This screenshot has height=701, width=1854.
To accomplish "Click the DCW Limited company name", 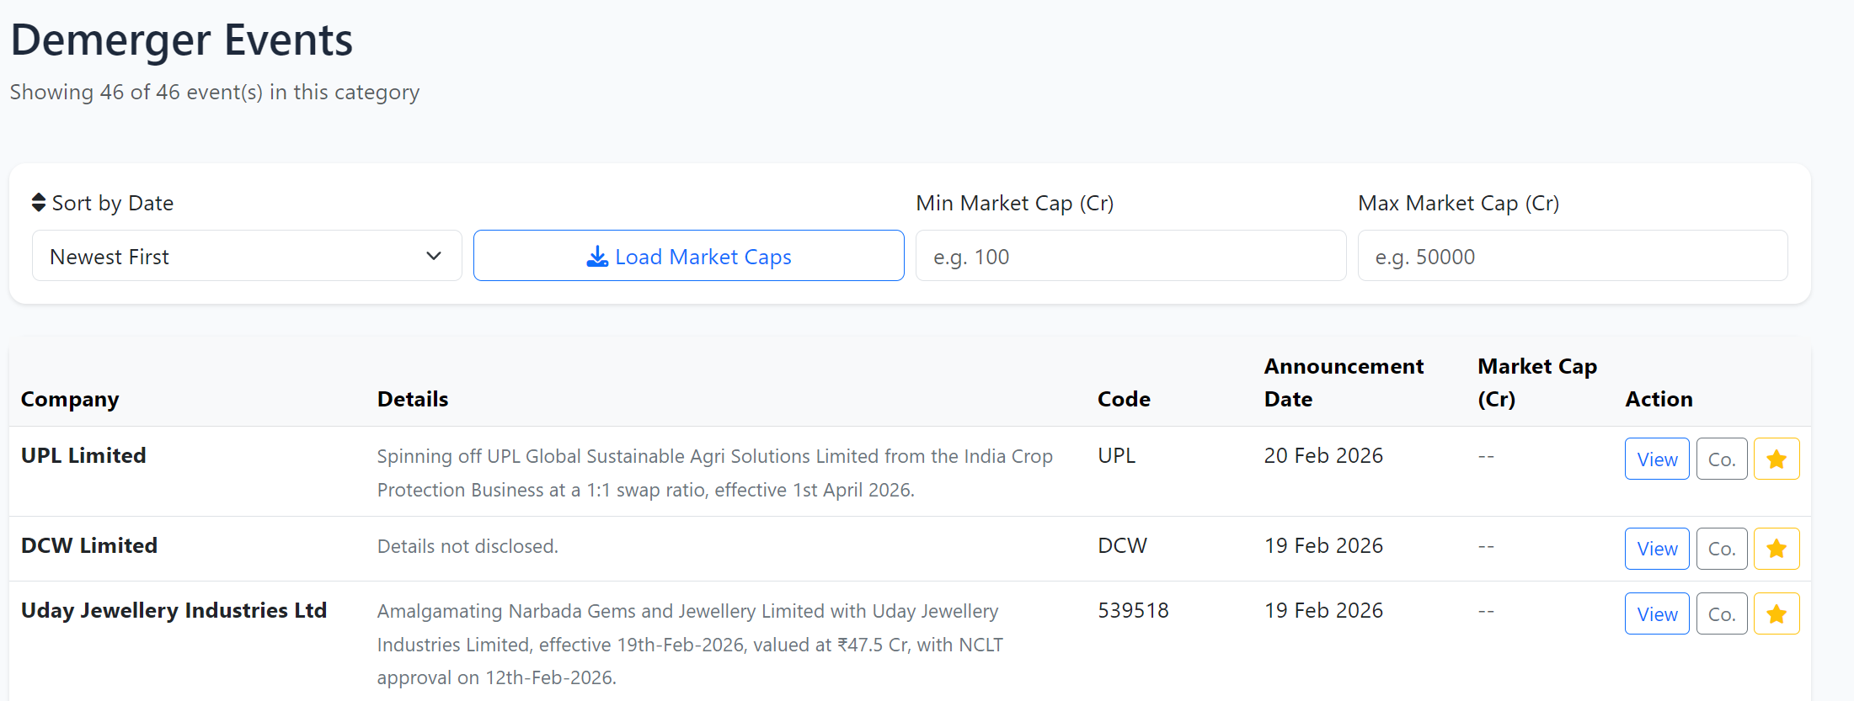I will click(89, 545).
